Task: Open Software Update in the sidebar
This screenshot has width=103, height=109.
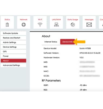Action: point(13,33)
